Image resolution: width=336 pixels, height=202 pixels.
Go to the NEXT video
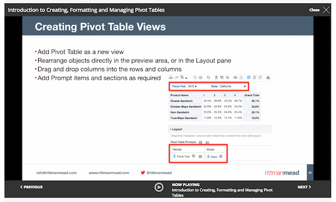(304, 187)
